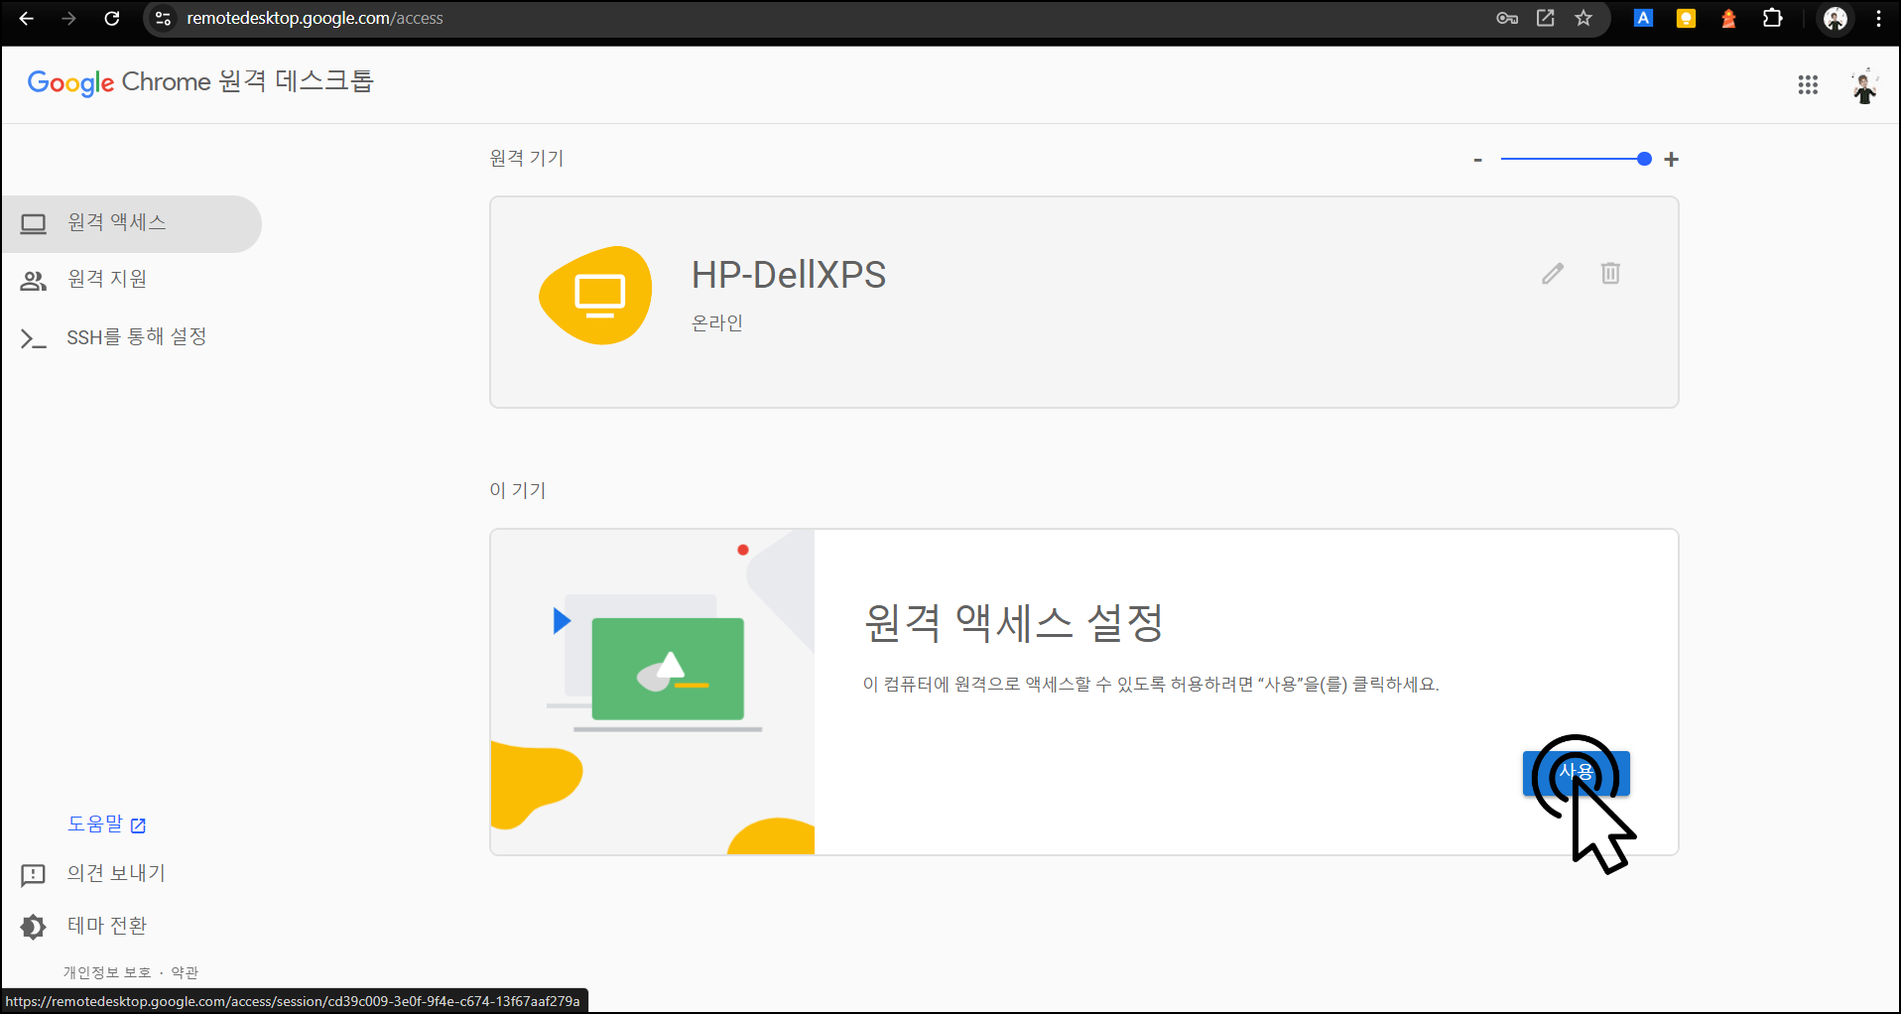The width and height of the screenshot is (1901, 1014).
Task: Bookmark this page with the star icon
Action: pos(1584,18)
